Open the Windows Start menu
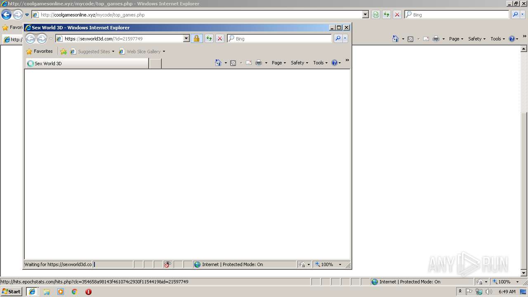Image resolution: width=528 pixels, height=297 pixels. click(11, 292)
